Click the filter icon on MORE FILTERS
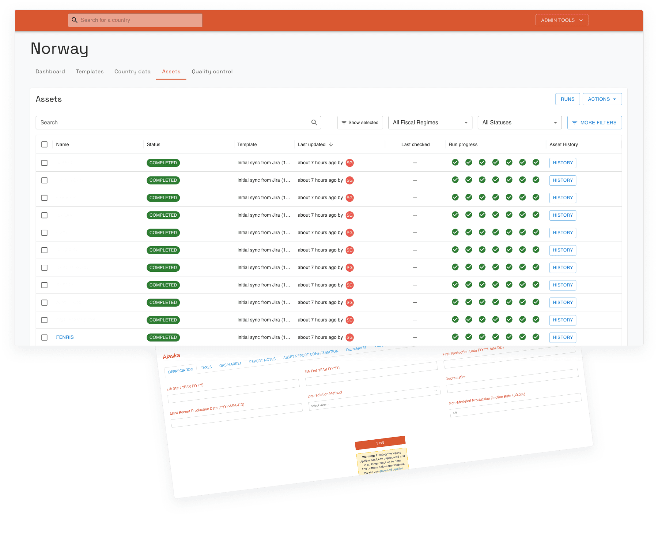 pos(574,123)
